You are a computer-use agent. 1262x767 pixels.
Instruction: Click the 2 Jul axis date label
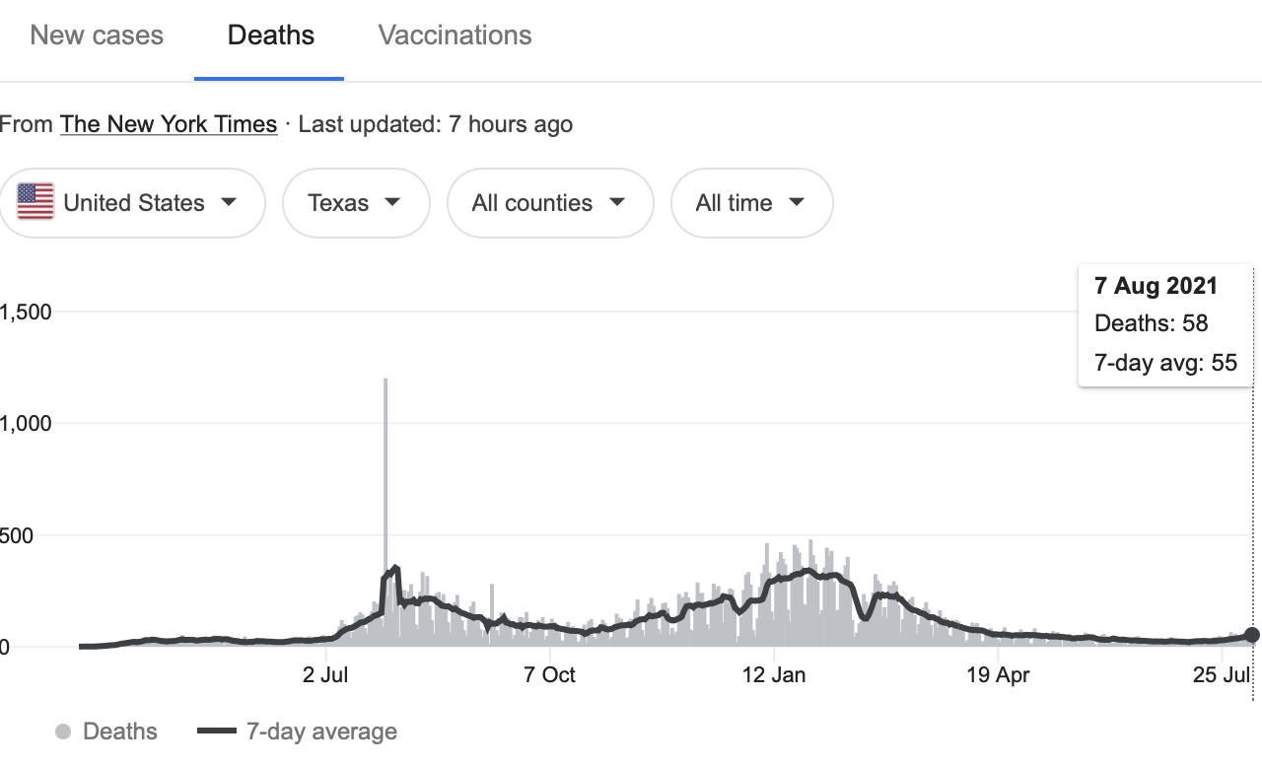tap(326, 675)
